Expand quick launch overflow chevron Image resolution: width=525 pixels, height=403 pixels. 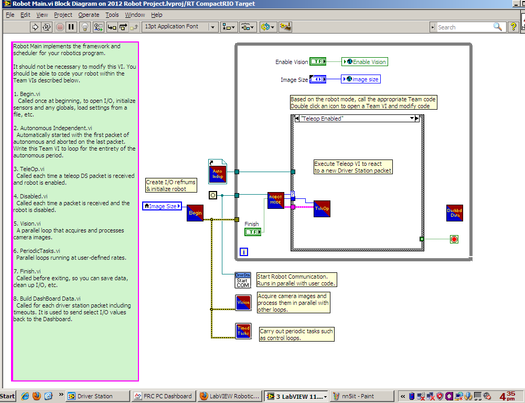click(x=61, y=394)
